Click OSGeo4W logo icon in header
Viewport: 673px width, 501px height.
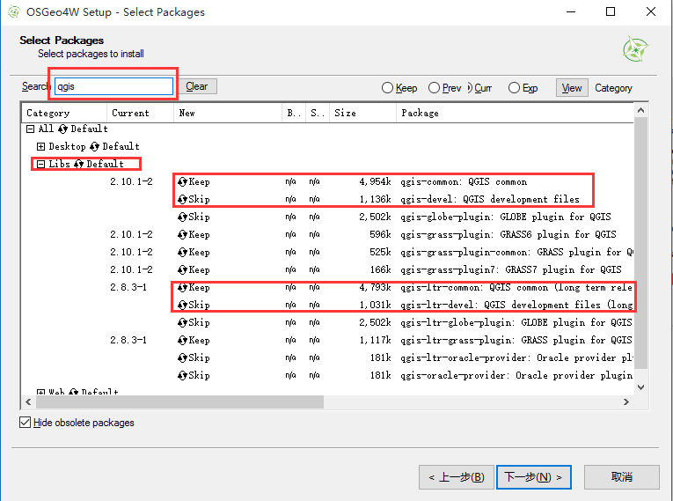tap(636, 48)
